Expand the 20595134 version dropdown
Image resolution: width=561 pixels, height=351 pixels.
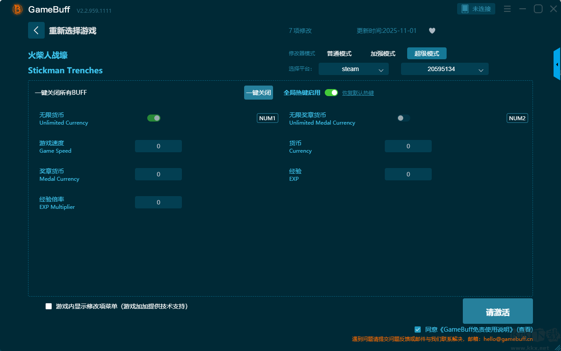444,69
